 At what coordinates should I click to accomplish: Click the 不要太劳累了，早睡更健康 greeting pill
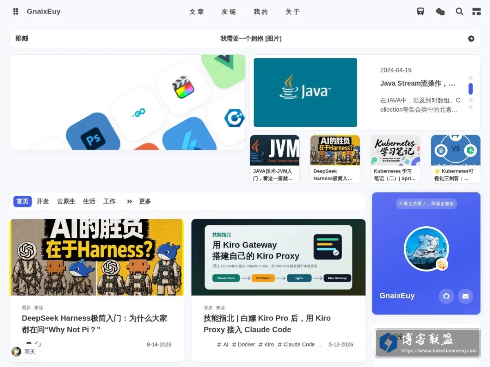tap(426, 203)
